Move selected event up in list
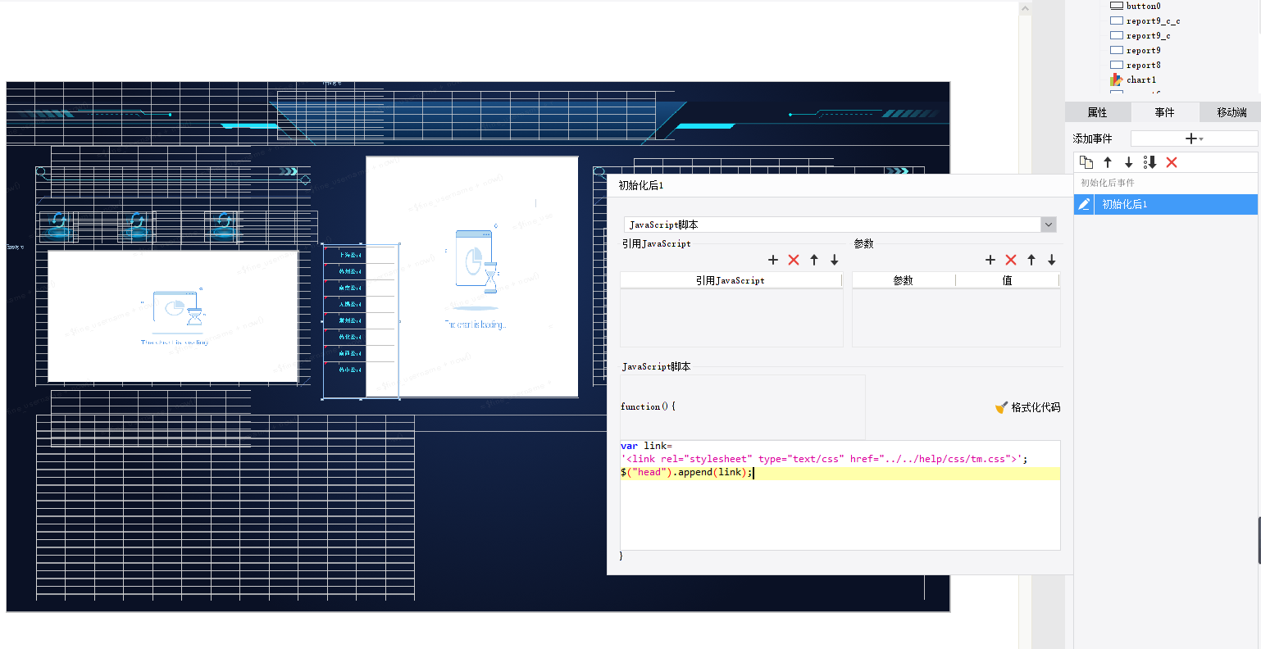 click(x=1108, y=162)
